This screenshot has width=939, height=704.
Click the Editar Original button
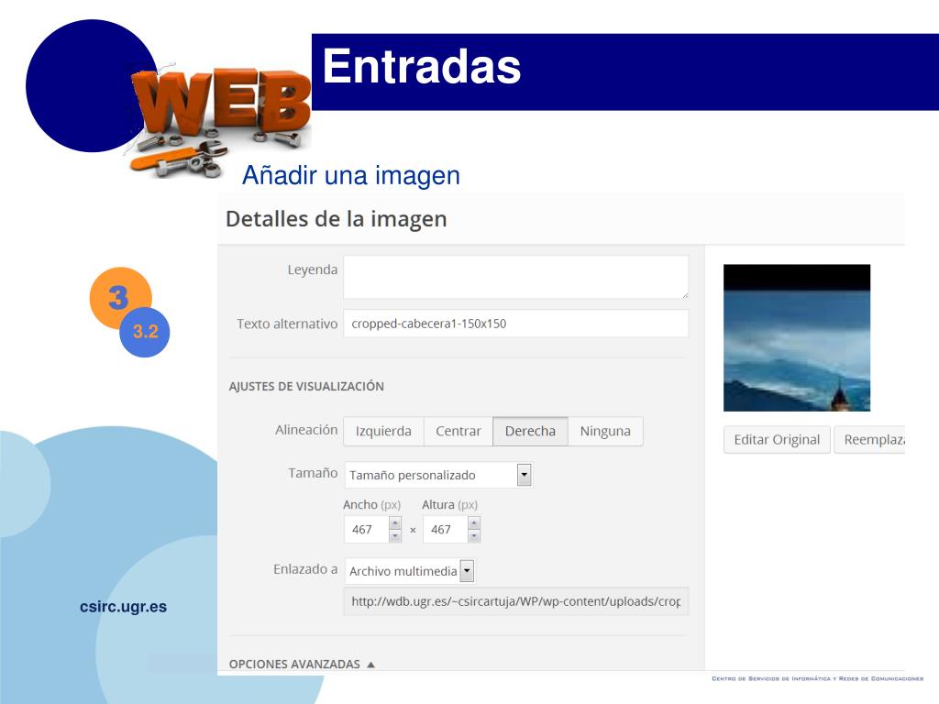point(777,440)
